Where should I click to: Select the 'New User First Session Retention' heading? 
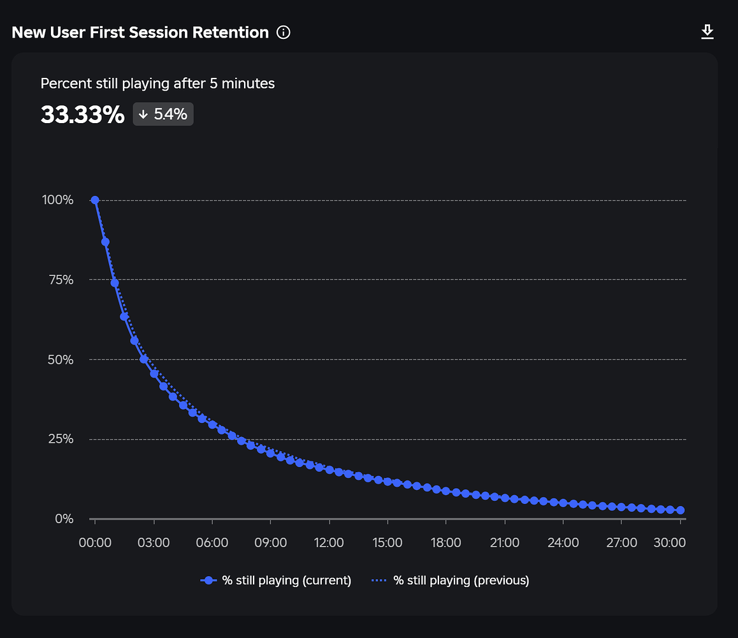pos(140,32)
